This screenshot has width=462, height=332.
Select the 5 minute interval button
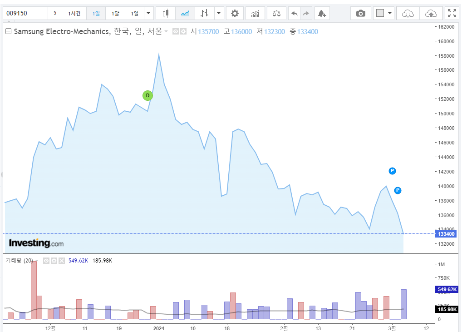pyautogui.click(x=55, y=13)
